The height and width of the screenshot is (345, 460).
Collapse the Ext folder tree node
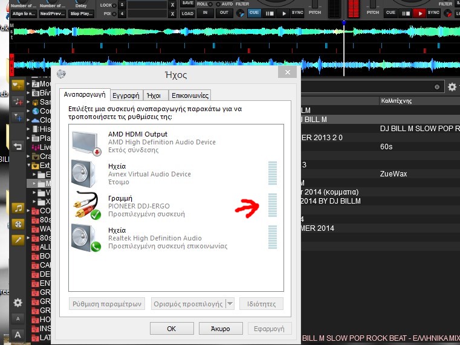(28, 165)
